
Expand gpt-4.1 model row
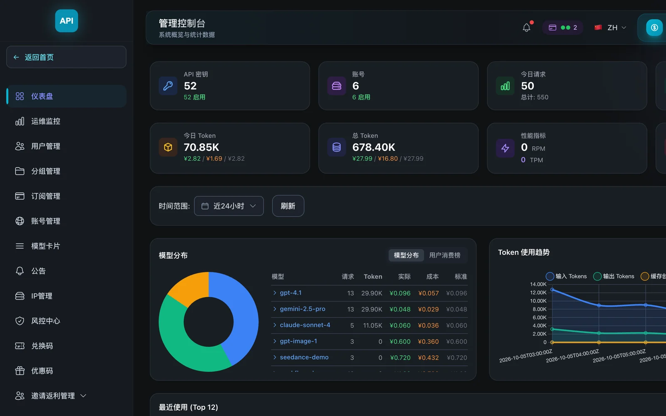click(x=275, y=293)
